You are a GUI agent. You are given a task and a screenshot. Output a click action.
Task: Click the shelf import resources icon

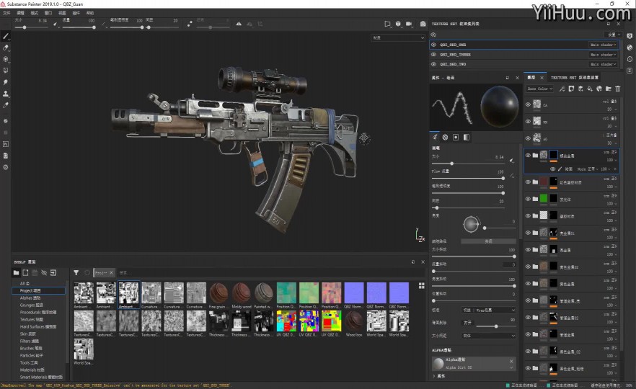pyautogui.click(x=53, y=273)
